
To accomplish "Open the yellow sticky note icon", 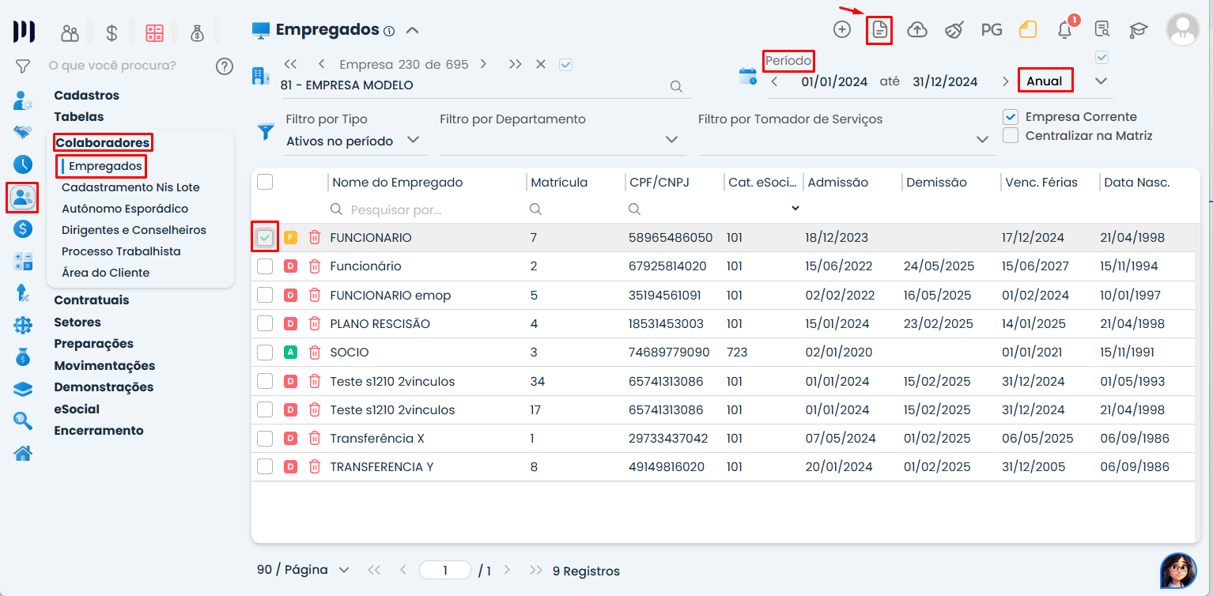I will coord(1027,30).
